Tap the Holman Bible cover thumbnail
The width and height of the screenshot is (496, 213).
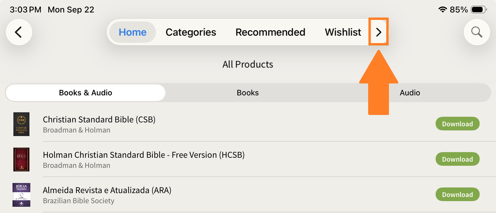pyautogui.click(x=21, y=160)
